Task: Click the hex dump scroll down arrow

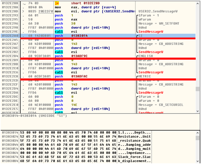Action: point(197,161)
